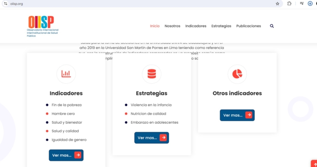View site information icon in address bar
317x167 pixels.
(x=6, y=4)
